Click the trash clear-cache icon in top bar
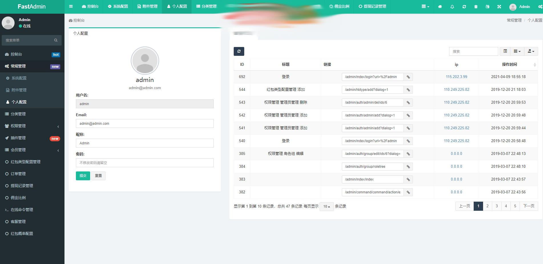The width and height of the screenshot is (543, 264). (476, 6)
